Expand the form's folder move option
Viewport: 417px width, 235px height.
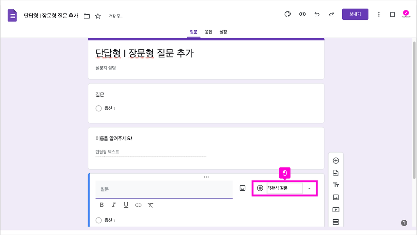(x=87, y=15)
